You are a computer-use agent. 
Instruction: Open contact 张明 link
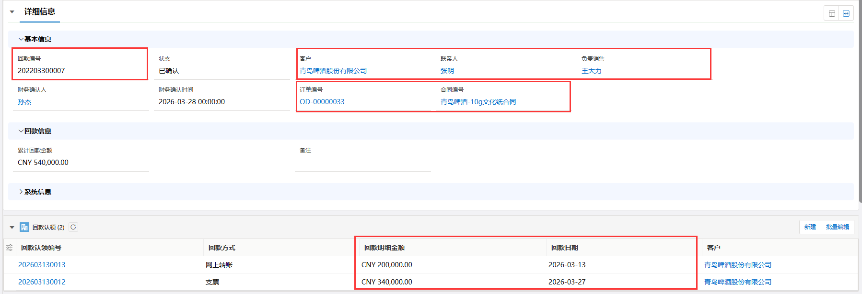tap(447, 71)
